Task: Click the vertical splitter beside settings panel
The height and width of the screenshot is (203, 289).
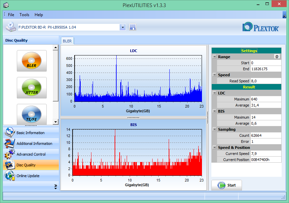Action: coord(208,118)
